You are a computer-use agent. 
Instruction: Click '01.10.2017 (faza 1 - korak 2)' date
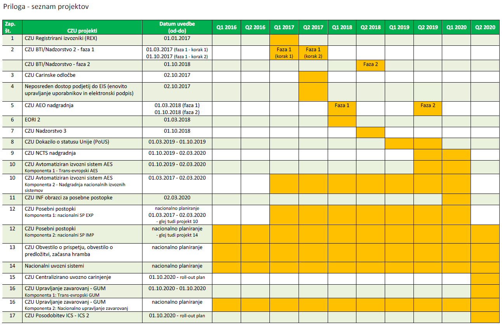[177, 57]
